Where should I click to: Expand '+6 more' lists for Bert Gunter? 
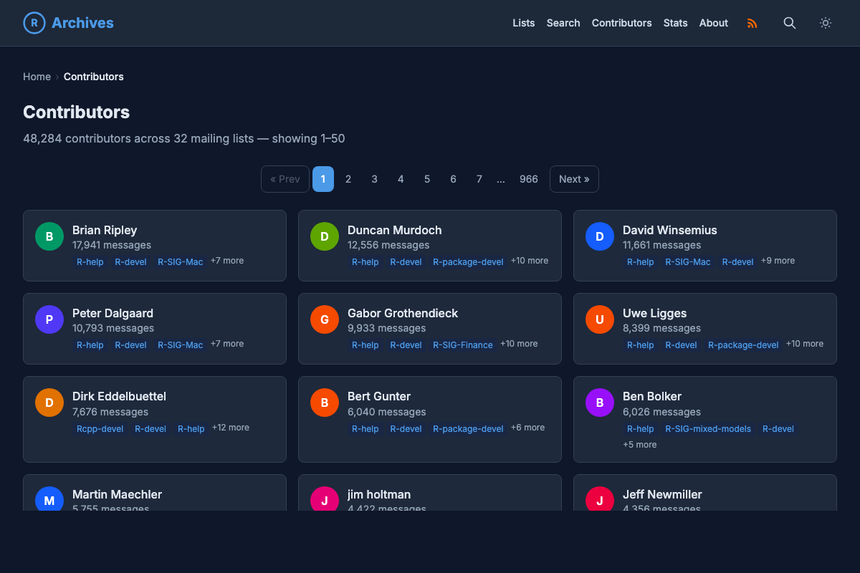pyautogui.click(x=527, y=428)
